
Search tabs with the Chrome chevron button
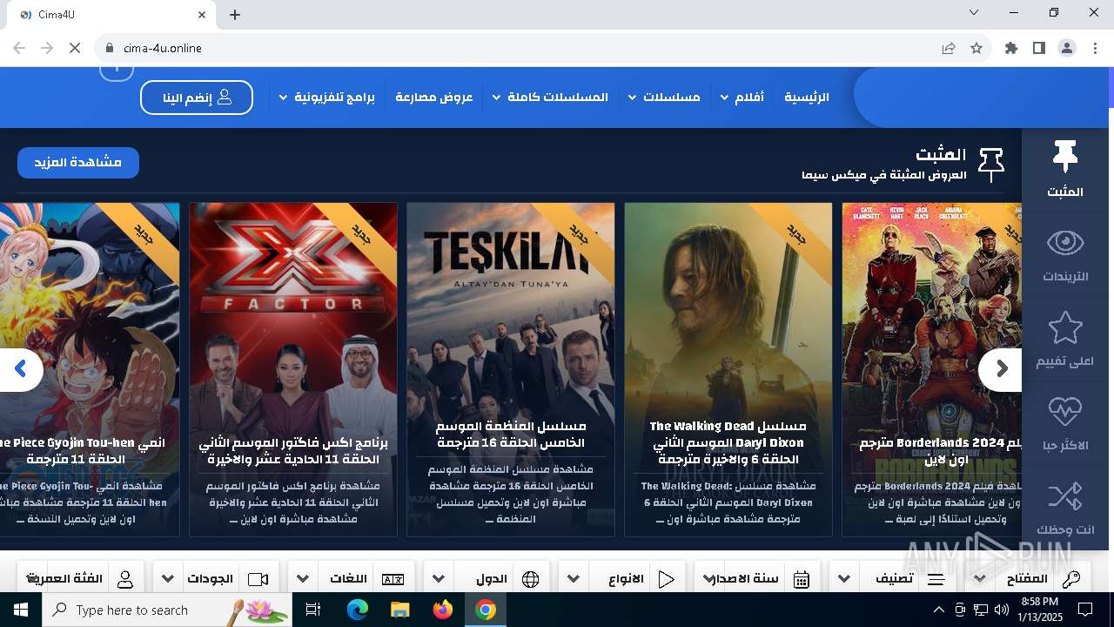tap(974, 13)
